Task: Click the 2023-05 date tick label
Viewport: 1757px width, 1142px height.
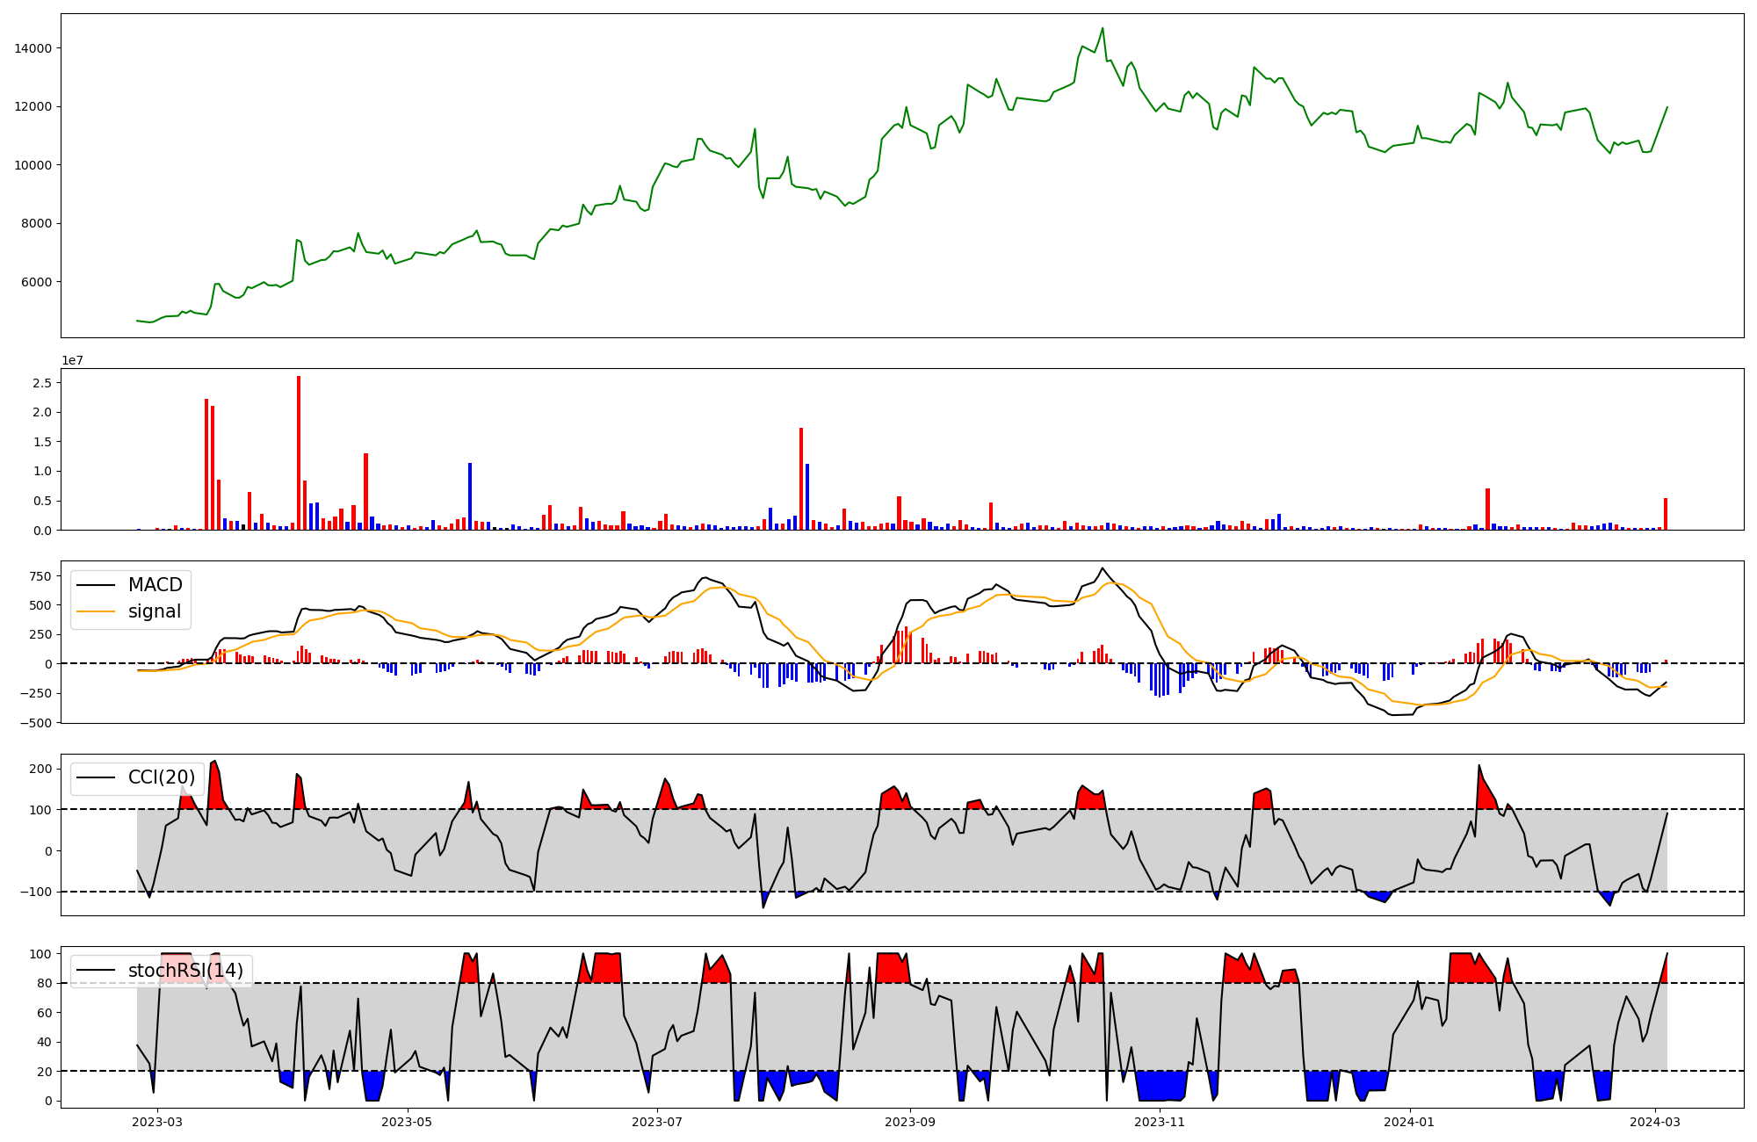Action: click(x=408, y=1121)
